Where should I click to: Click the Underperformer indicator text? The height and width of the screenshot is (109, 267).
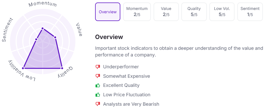point(121,67)
